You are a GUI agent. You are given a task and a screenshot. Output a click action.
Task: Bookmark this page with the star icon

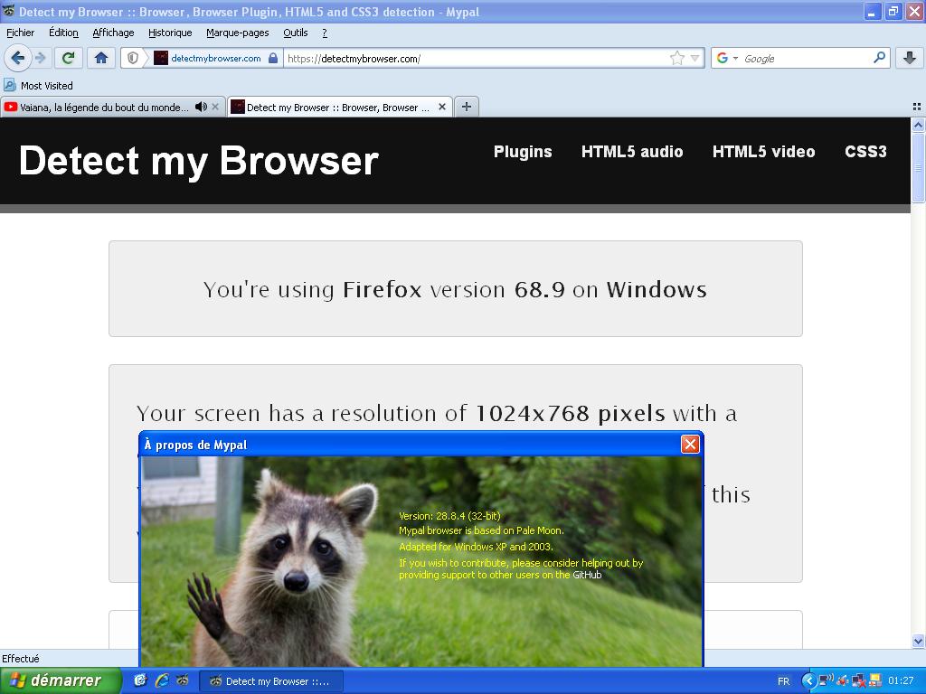tap(676, 58)
